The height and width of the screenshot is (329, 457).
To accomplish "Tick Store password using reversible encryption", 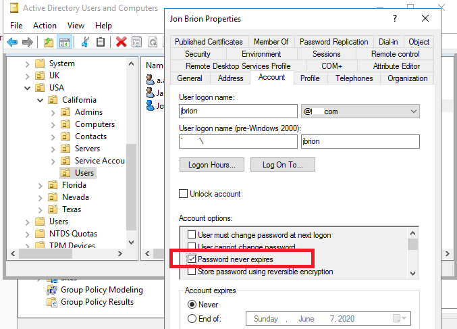I will [192, 272].
